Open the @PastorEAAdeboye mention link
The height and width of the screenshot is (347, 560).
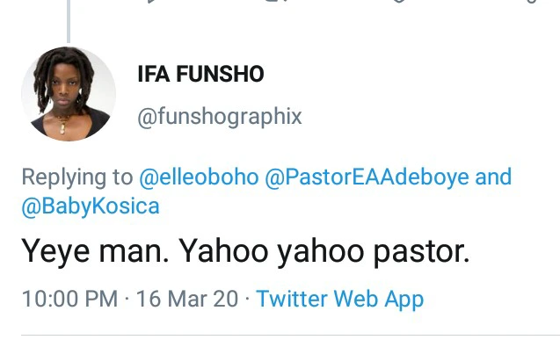coord(367,177)
